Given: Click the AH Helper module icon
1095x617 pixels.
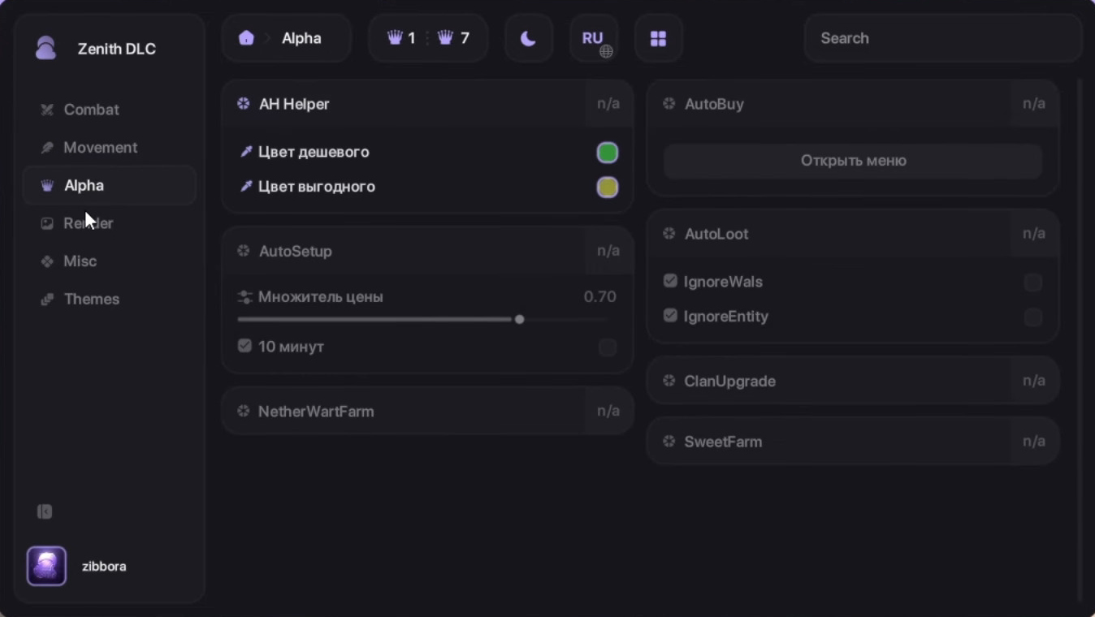Looking at the screenshot, I should pyautogui.click(x=243, y=104).
